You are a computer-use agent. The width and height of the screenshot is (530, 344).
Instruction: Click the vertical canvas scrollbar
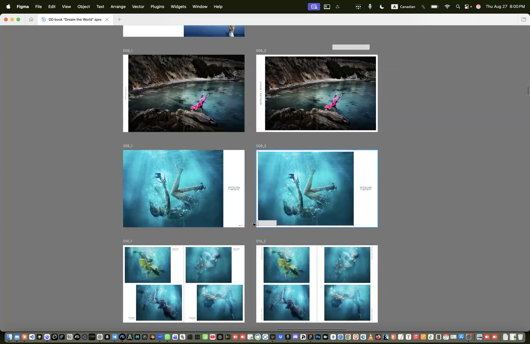pyautogui.click(x=528, y=91)
